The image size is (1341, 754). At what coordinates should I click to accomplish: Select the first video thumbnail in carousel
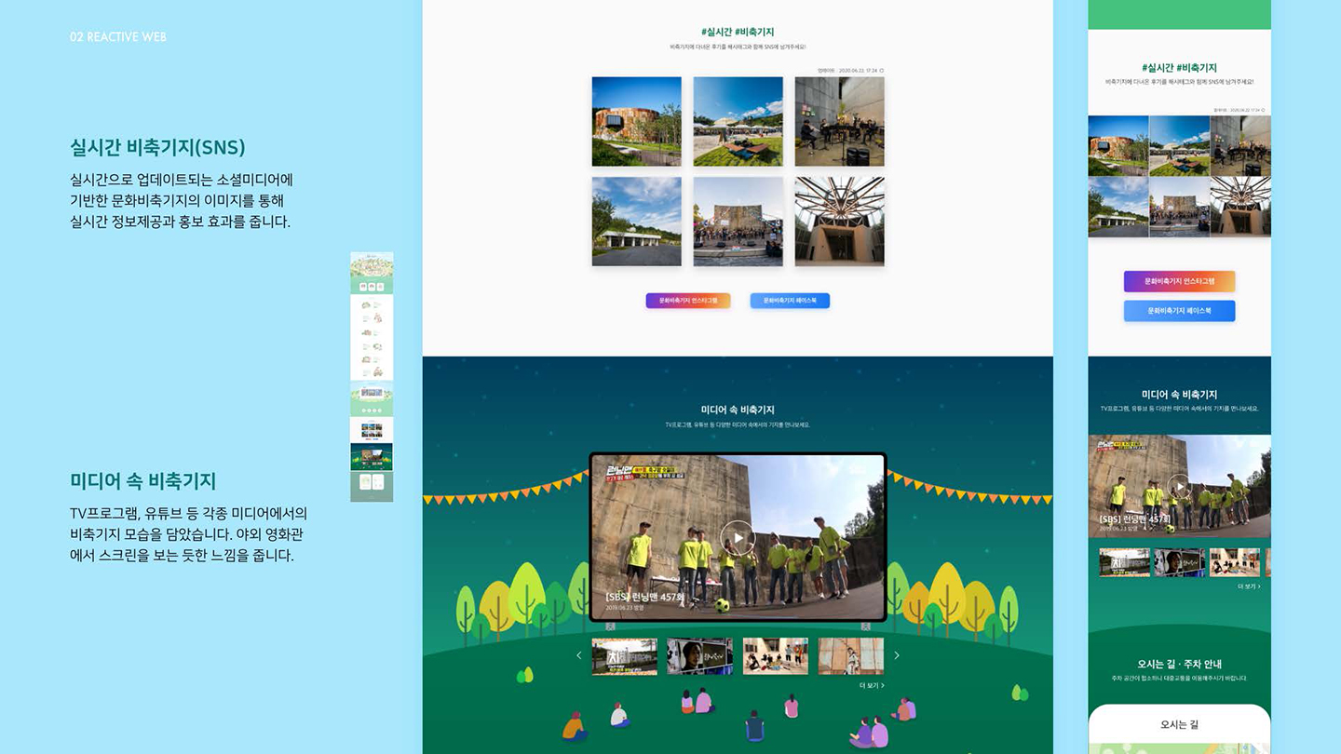pos(624,655)
